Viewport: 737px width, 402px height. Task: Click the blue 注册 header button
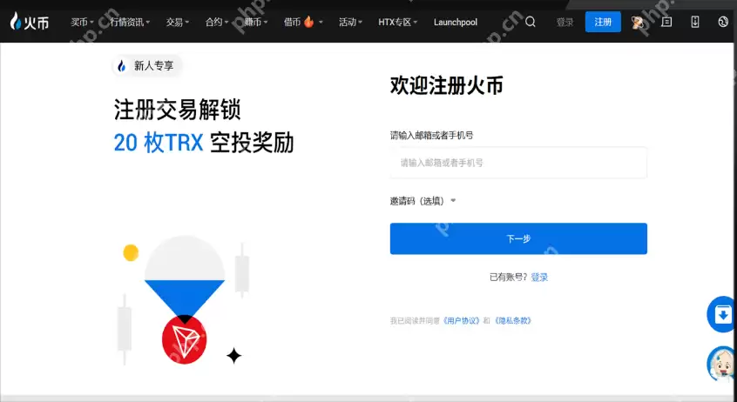[x=603, y=22]
